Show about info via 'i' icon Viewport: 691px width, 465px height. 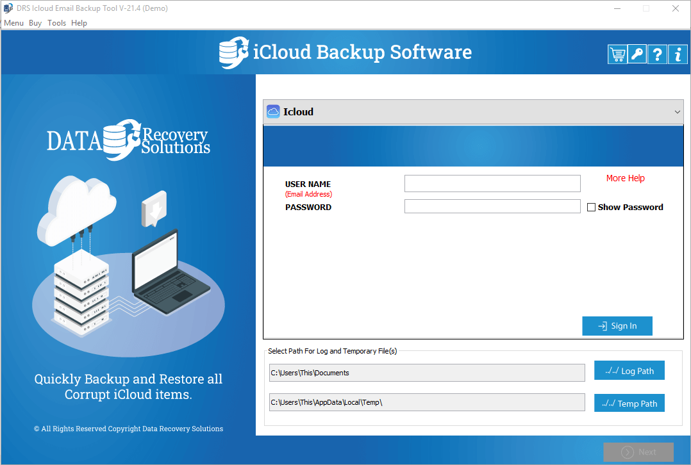pyautogui.click(x=678, y=54)
